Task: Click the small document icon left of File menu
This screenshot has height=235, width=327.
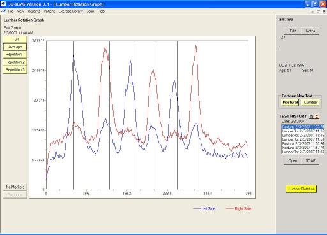Action: 3,11
